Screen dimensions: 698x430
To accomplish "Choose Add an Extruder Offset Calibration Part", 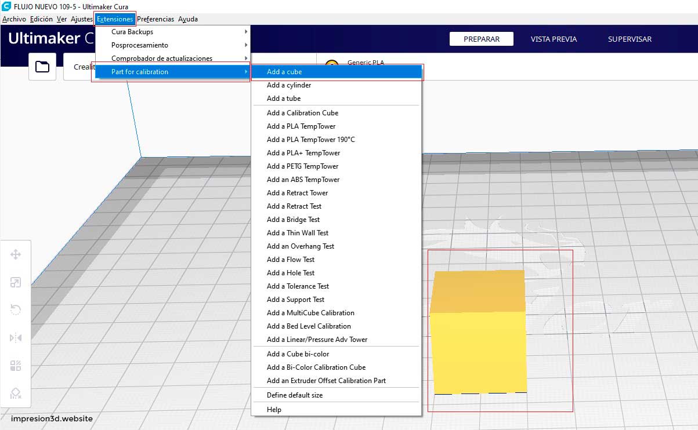I will pos(336,381).
